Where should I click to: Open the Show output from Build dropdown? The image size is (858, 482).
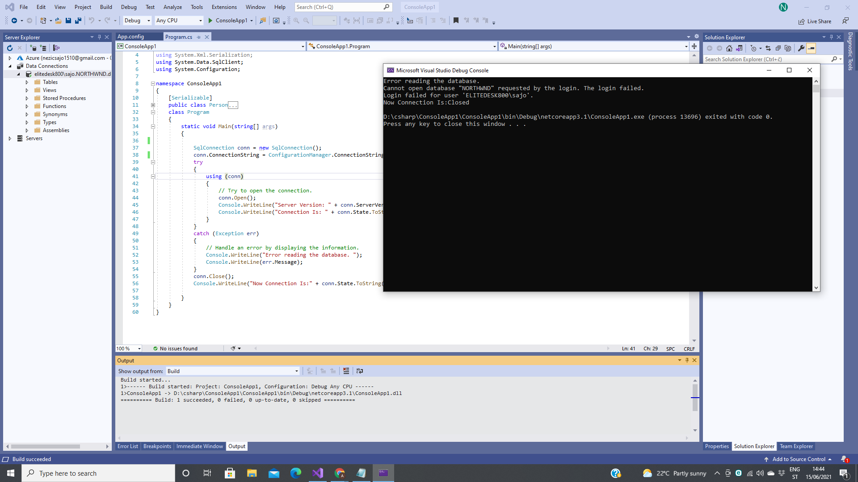pyautogui.click(x=232, y=371)
